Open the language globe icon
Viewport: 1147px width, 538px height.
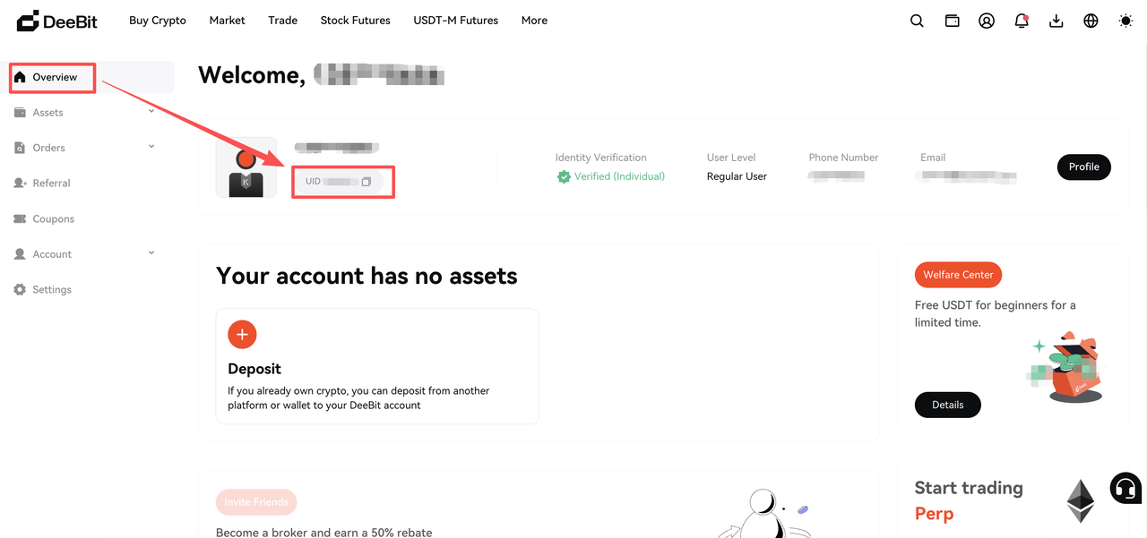(x=1091, y=21)
